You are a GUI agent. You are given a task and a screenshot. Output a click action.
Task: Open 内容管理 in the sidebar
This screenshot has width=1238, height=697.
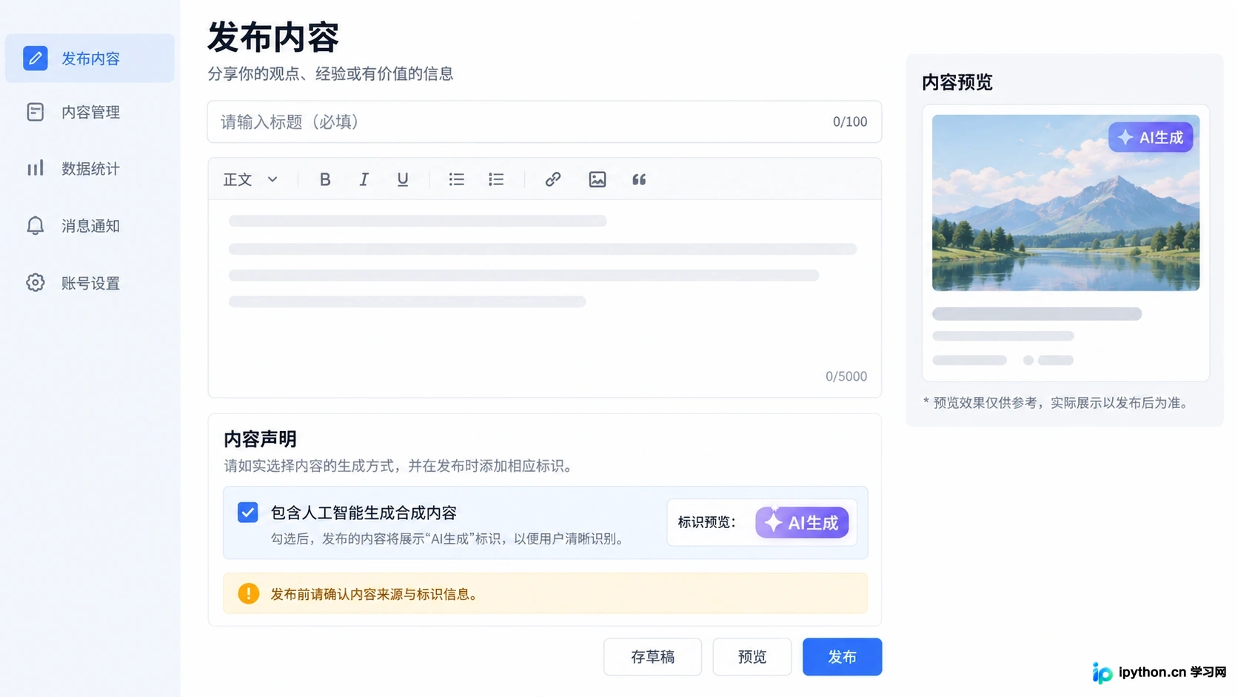[90, 112]
